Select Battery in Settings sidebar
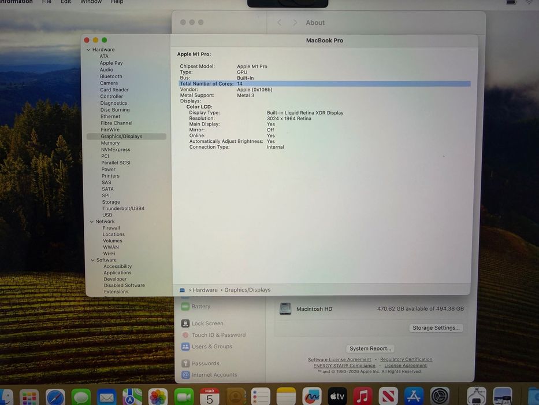The width and height of the screenshot is (539, 405). click(200, 306)
